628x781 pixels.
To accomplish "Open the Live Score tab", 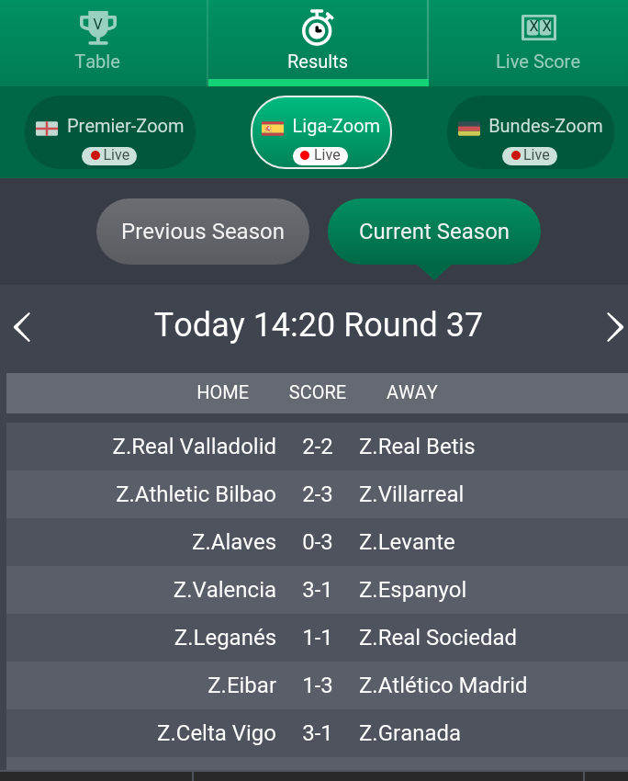I will pyautogui.click(x=538, y=43).
